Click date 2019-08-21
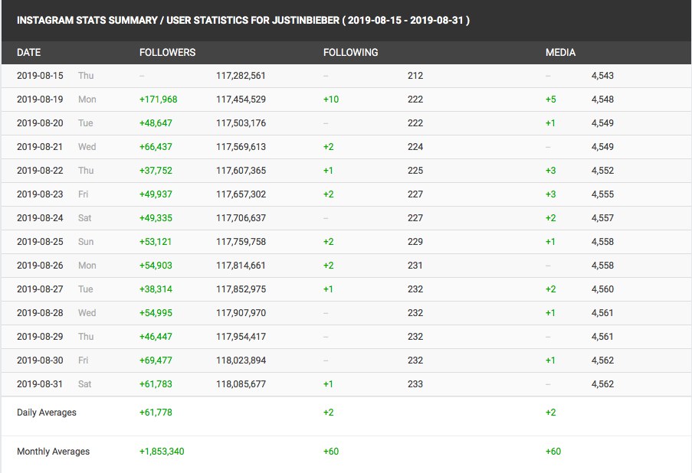The height and width of the screenshot is (473, 692). pyautogui.click(x=40, y=147)
